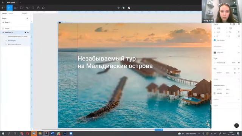Open the Page 1 dropdown in layers header
The height and width of the screenshot is (136, 242).
[x=25, y=14]
